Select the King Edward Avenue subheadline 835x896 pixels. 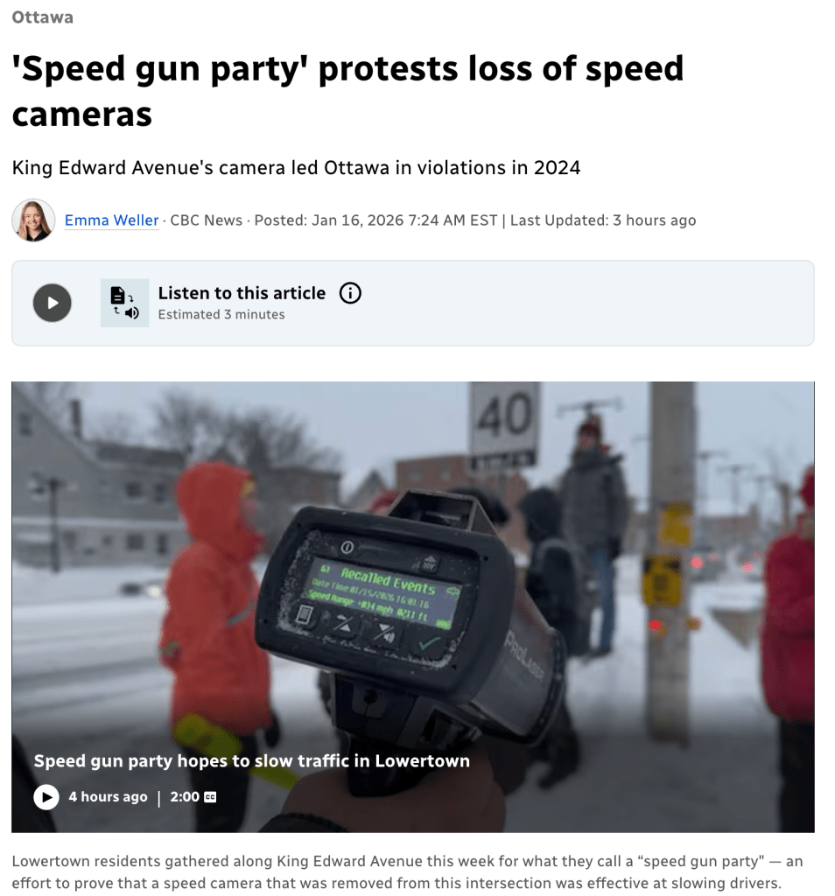tap(296, 167)
